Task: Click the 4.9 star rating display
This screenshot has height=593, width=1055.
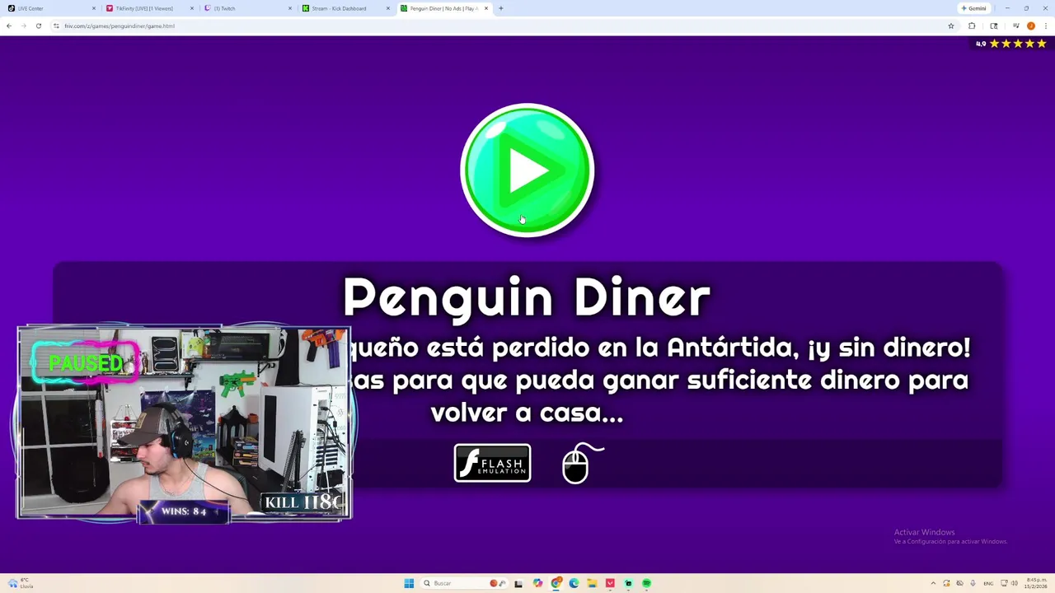Action: tap(1010, 44)
